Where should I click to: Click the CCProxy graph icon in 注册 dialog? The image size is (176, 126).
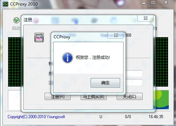point(39,37)
